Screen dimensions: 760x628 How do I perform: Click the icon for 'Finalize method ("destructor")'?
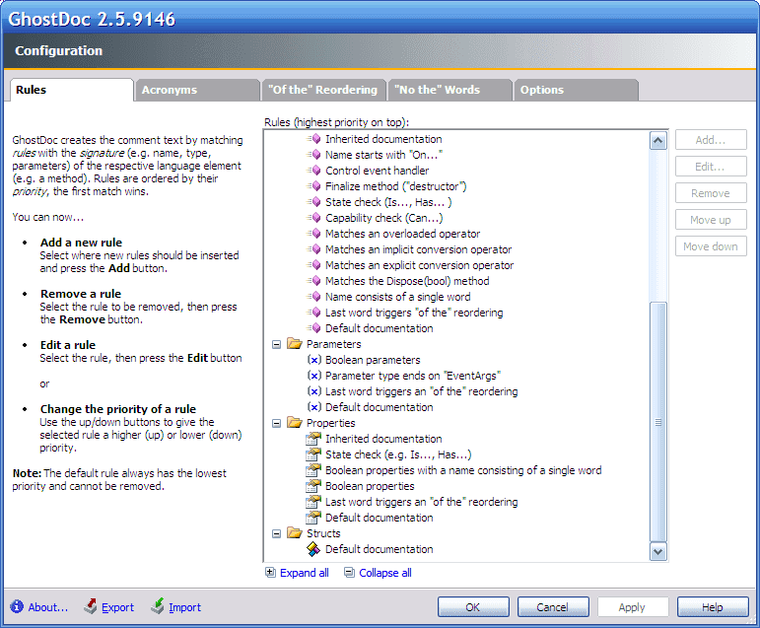[x=314, y=186]
